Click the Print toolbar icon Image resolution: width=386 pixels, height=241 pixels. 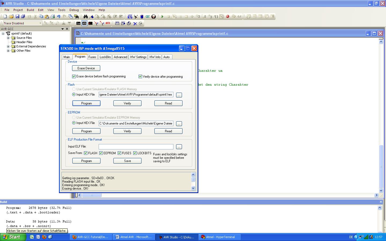pyautogui.click(x=53, y=16)
